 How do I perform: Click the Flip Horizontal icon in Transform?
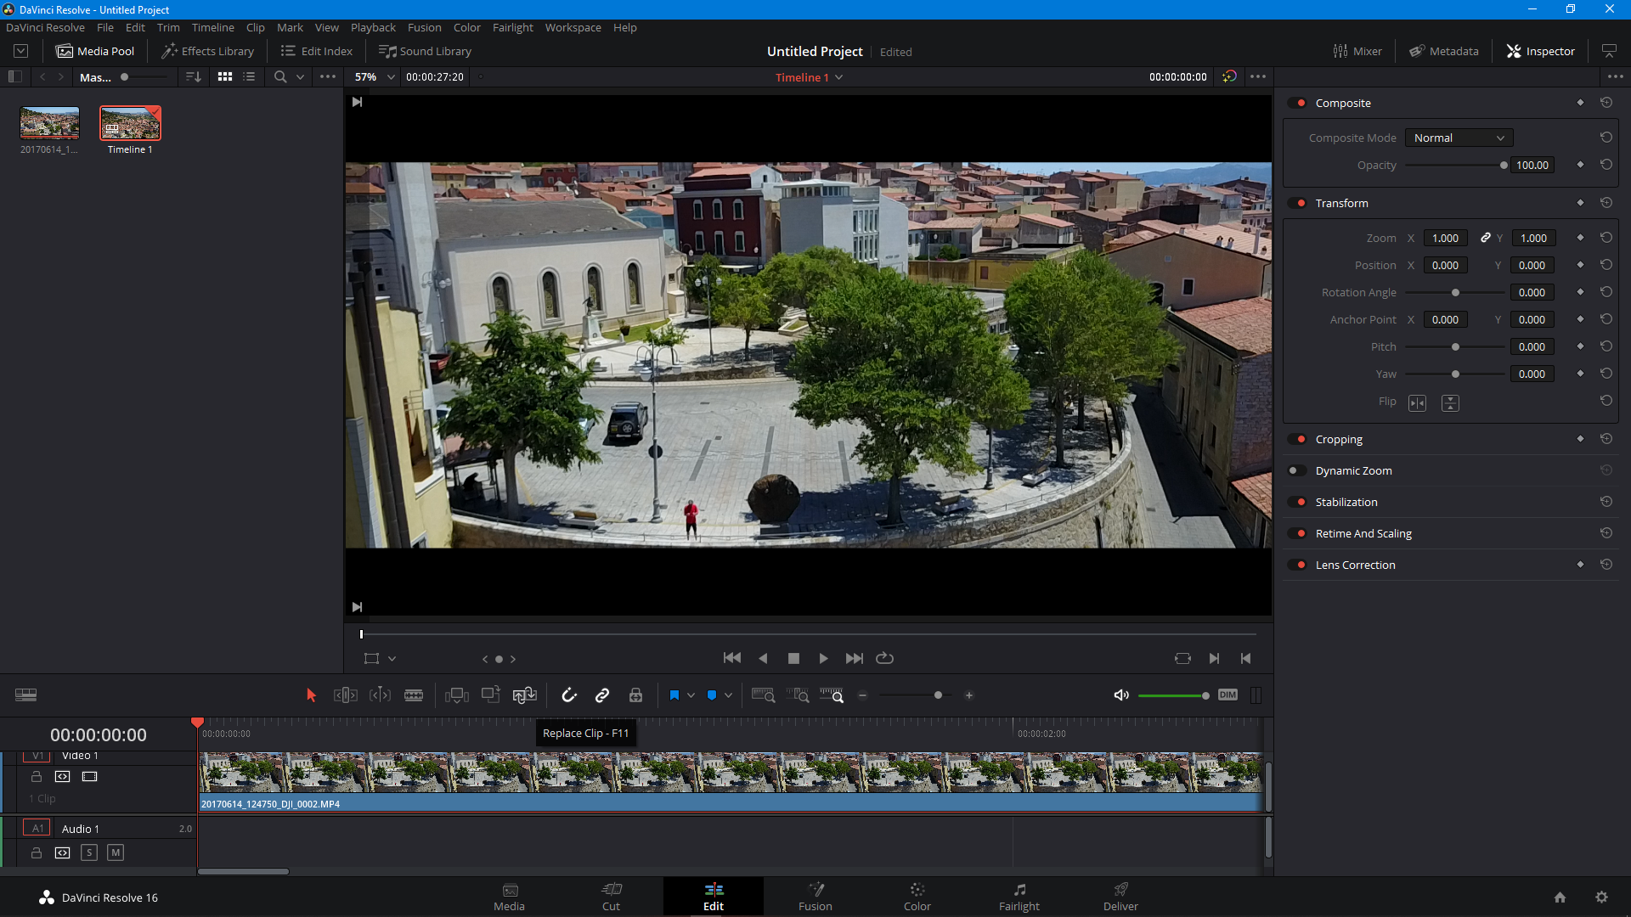point(1417,403)
